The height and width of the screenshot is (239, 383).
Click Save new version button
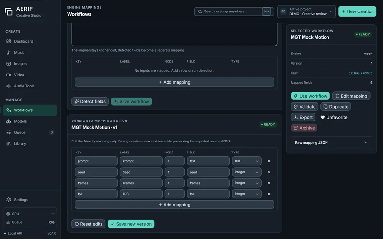coord(131,224)
